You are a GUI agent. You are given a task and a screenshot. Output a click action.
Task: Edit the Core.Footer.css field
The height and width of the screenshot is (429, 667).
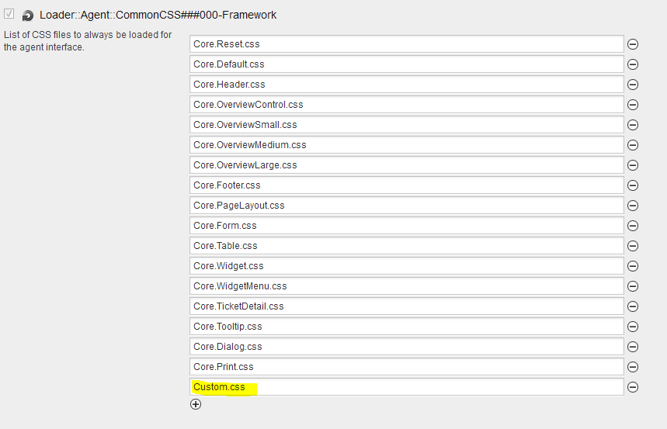pyautogui.click(x=407, y=185)
